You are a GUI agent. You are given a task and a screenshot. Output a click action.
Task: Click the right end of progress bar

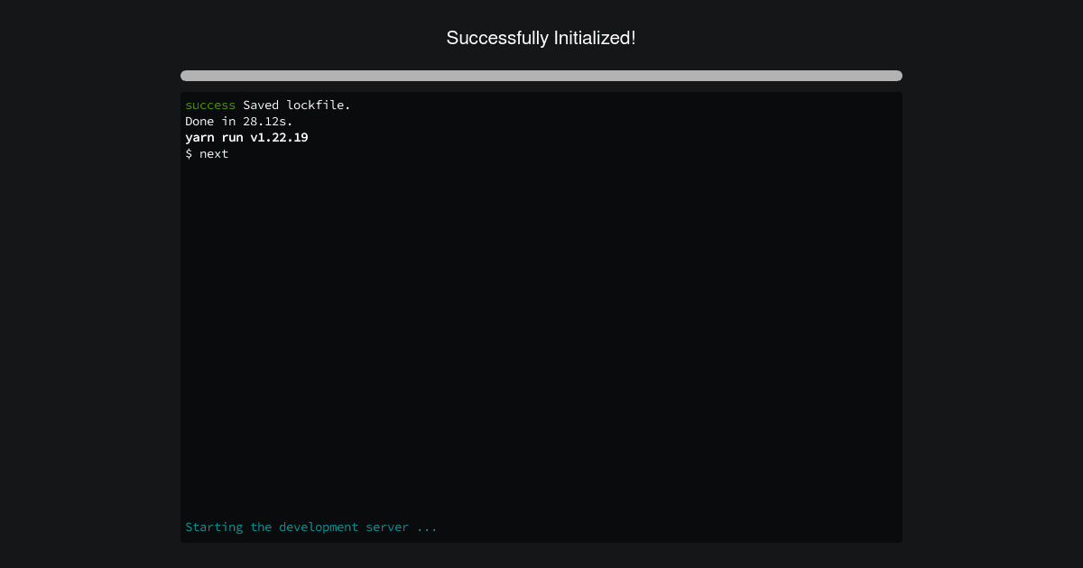tap(893, 76)
